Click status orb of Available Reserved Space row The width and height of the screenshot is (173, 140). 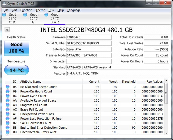coord(8,100)
